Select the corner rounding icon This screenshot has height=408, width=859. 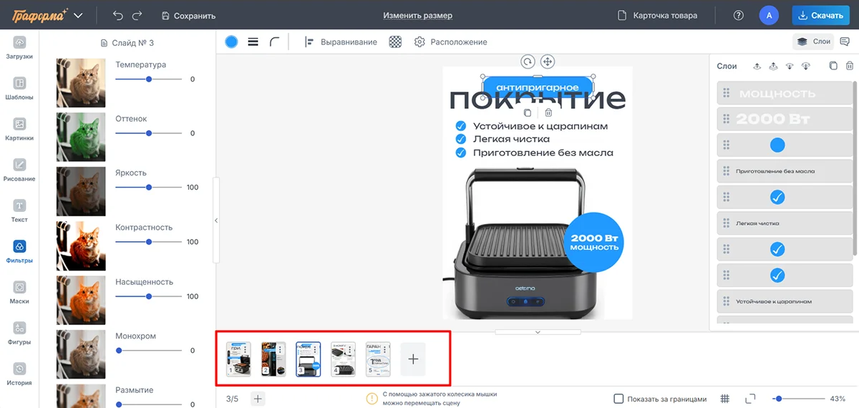coord(275,42)
